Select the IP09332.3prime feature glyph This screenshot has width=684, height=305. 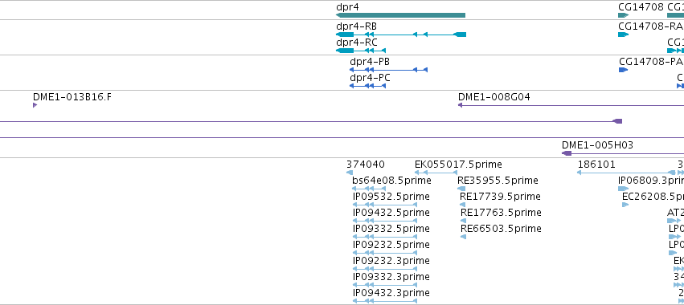[x=385, y=285]
